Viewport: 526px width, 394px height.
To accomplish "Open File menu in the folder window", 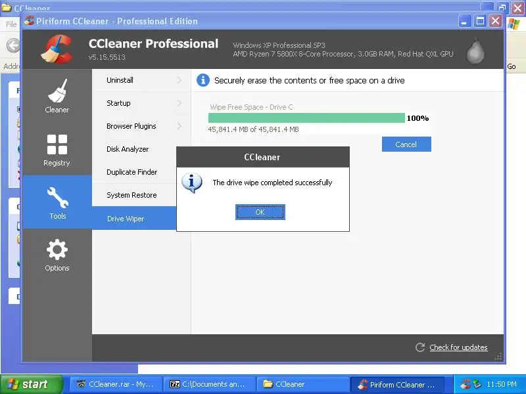I will coord(11,24).
